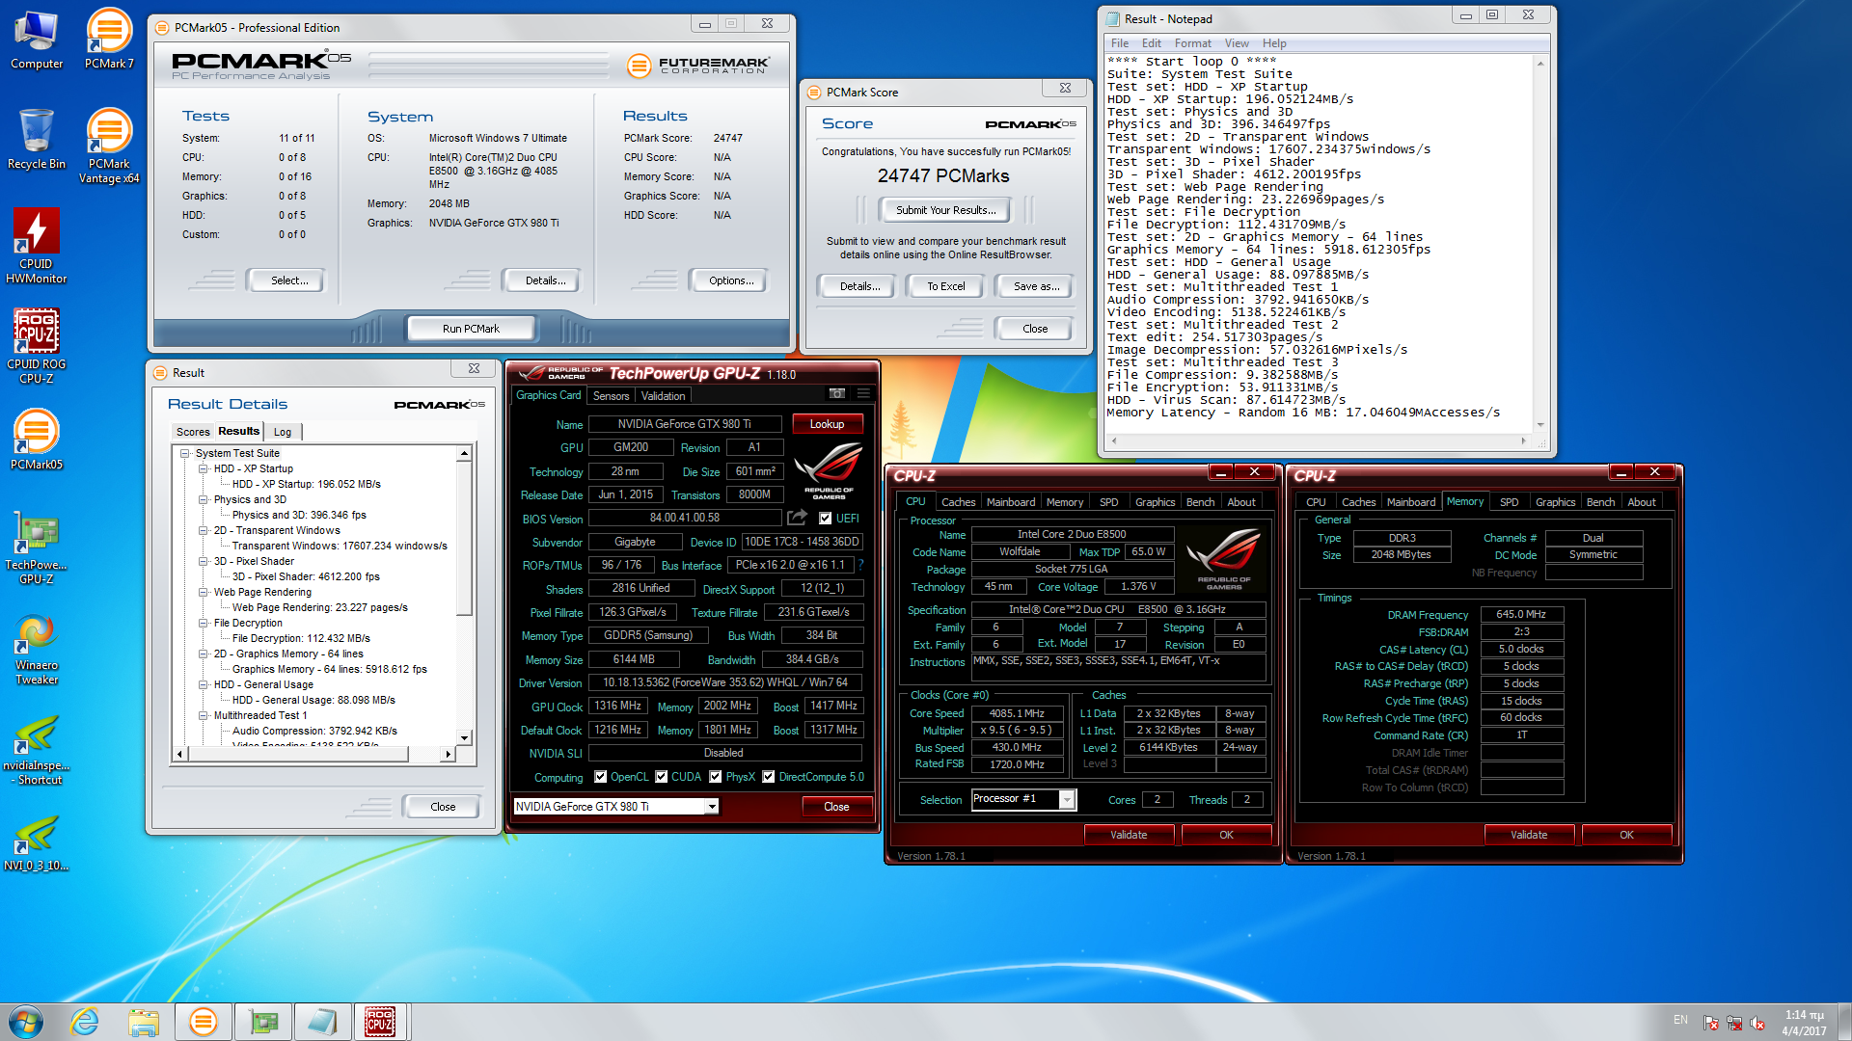
Task: Click To Excel in PCMark Score
Action: pyautogui.click(x=945, y=286)
